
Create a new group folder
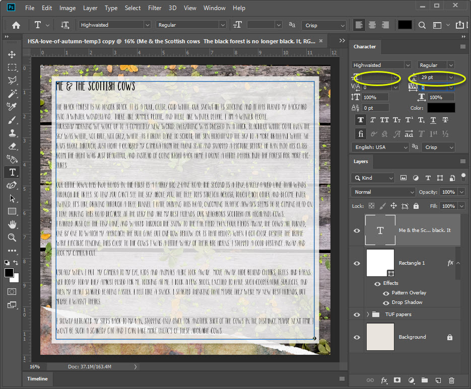click(x=425, y=380)
